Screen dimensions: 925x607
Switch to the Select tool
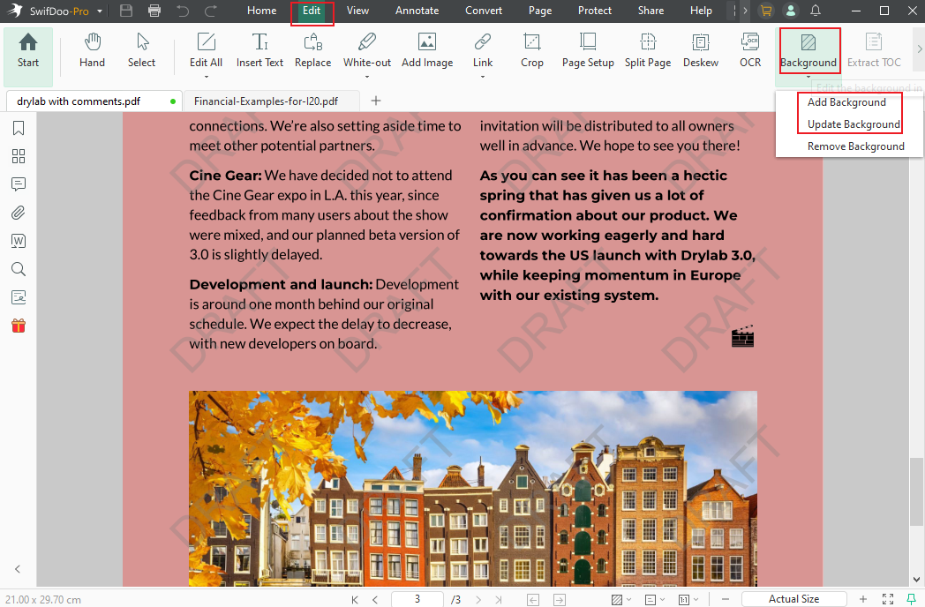141,50
